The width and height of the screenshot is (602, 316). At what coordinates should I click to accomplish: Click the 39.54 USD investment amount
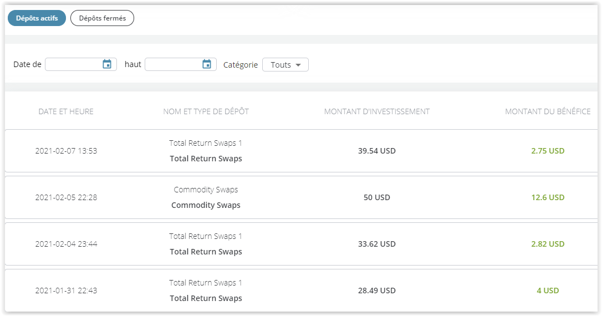coord(377,151)
